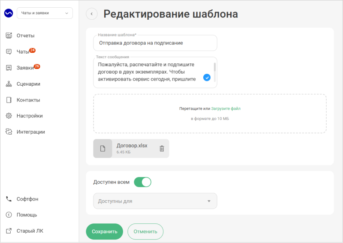This screenshot has width=343, height=243.
Task: Click the Отменить button
Action: [x=145, y=231]
